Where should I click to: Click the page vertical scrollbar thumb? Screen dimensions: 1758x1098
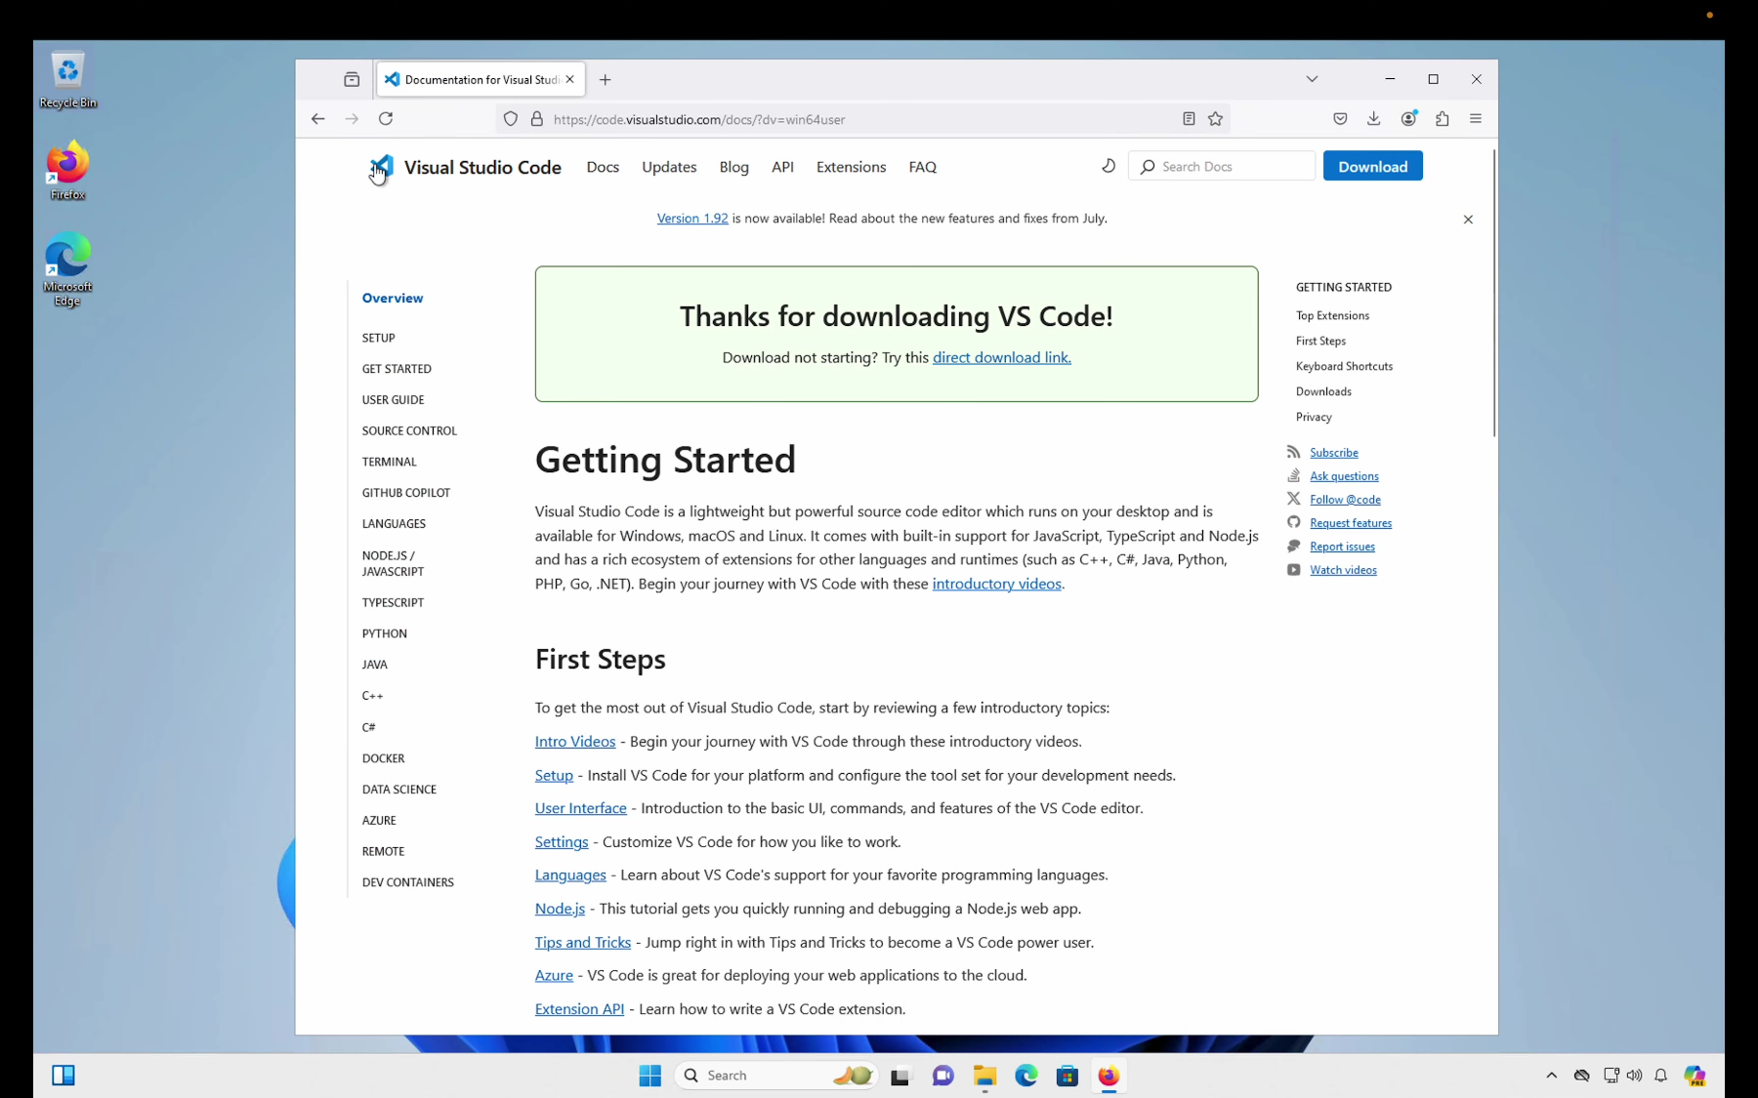(1493, 293)
